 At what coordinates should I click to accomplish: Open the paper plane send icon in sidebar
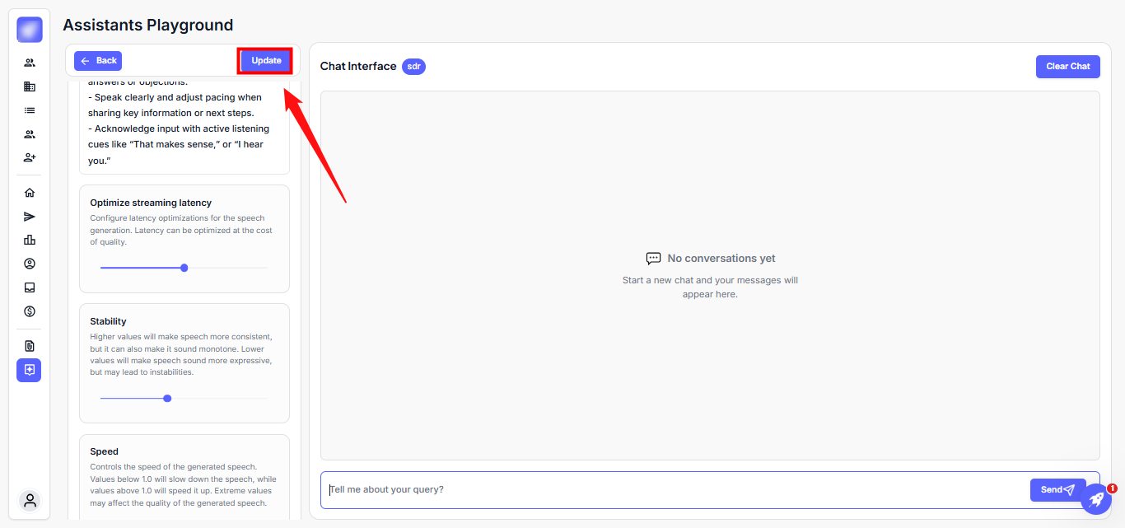(30, 217)
